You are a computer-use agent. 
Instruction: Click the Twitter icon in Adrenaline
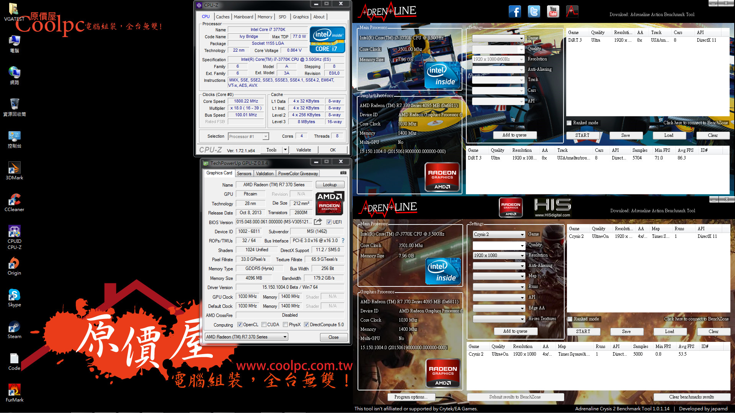534,11
